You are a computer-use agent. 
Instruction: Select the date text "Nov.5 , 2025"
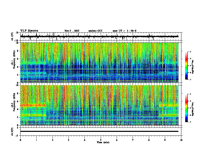point(72,31)
